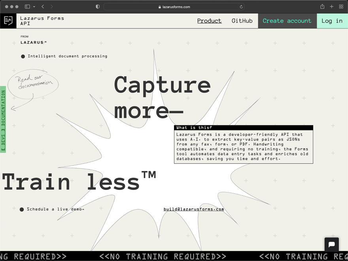Focus the lazarusforms.com address bar

pos(174,7)
